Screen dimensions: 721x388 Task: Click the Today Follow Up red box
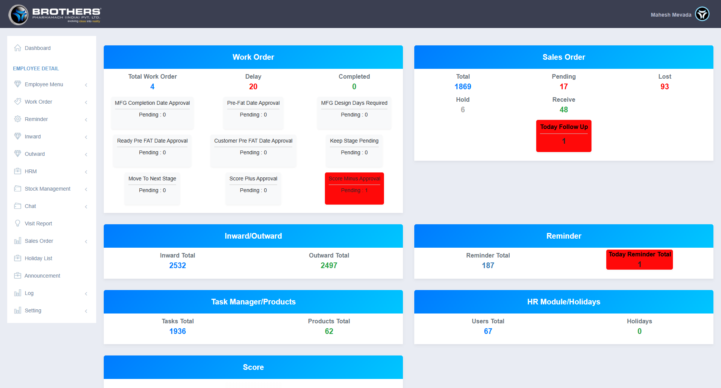[x=563, y=136]
